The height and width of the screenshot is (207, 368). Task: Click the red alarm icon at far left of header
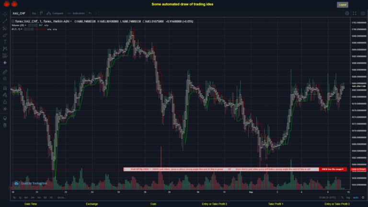(x=7, y=4)
